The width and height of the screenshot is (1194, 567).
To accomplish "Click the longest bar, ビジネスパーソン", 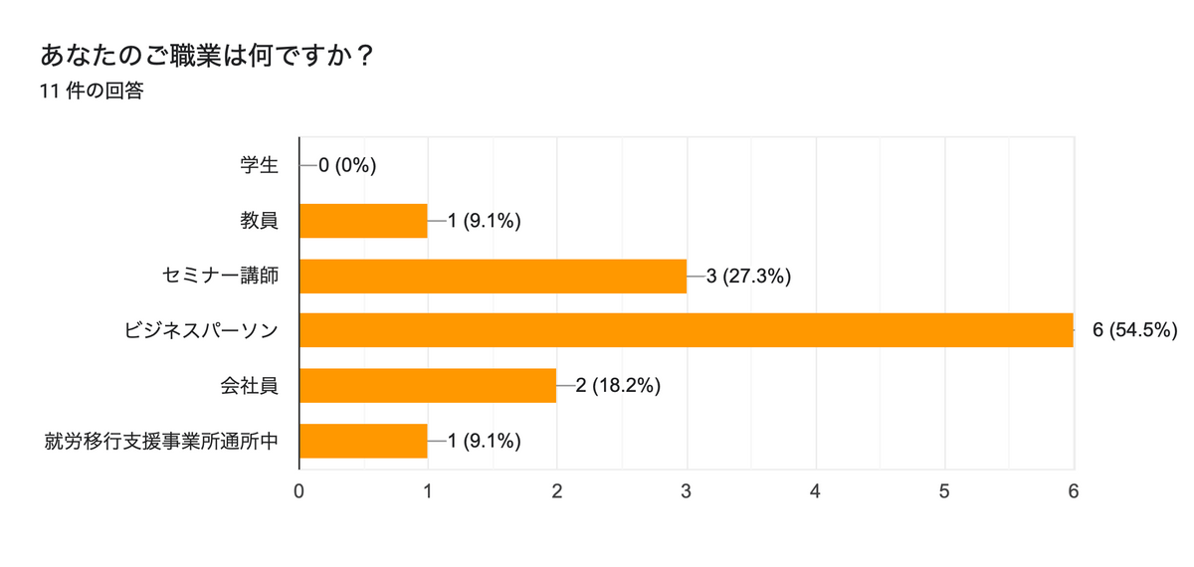I will [x=687, y=330].
